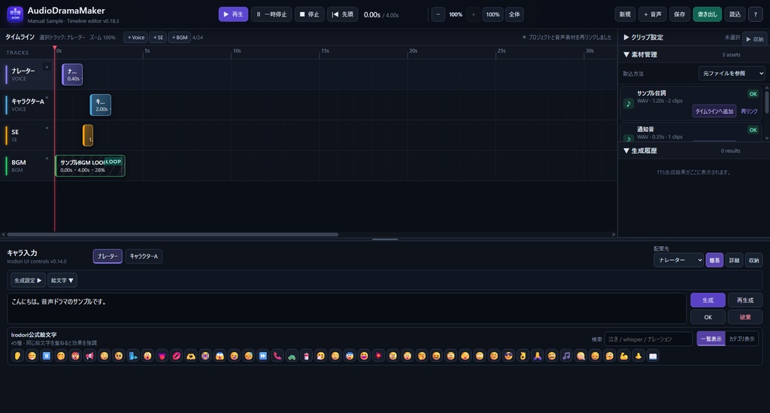
Task: Expand the 生成設定 section
Action: [28, 280]
